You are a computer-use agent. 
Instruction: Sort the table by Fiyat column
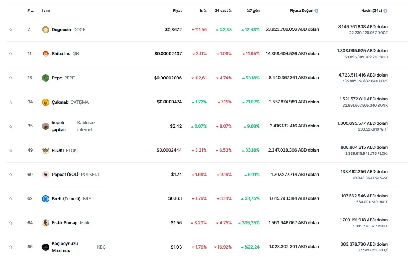click(177, 11)
